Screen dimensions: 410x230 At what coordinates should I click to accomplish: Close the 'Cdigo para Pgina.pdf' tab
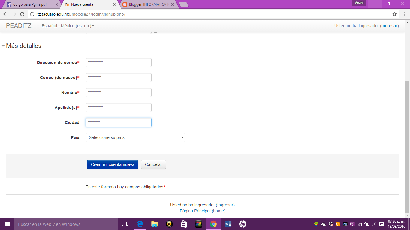coord(57,4)
